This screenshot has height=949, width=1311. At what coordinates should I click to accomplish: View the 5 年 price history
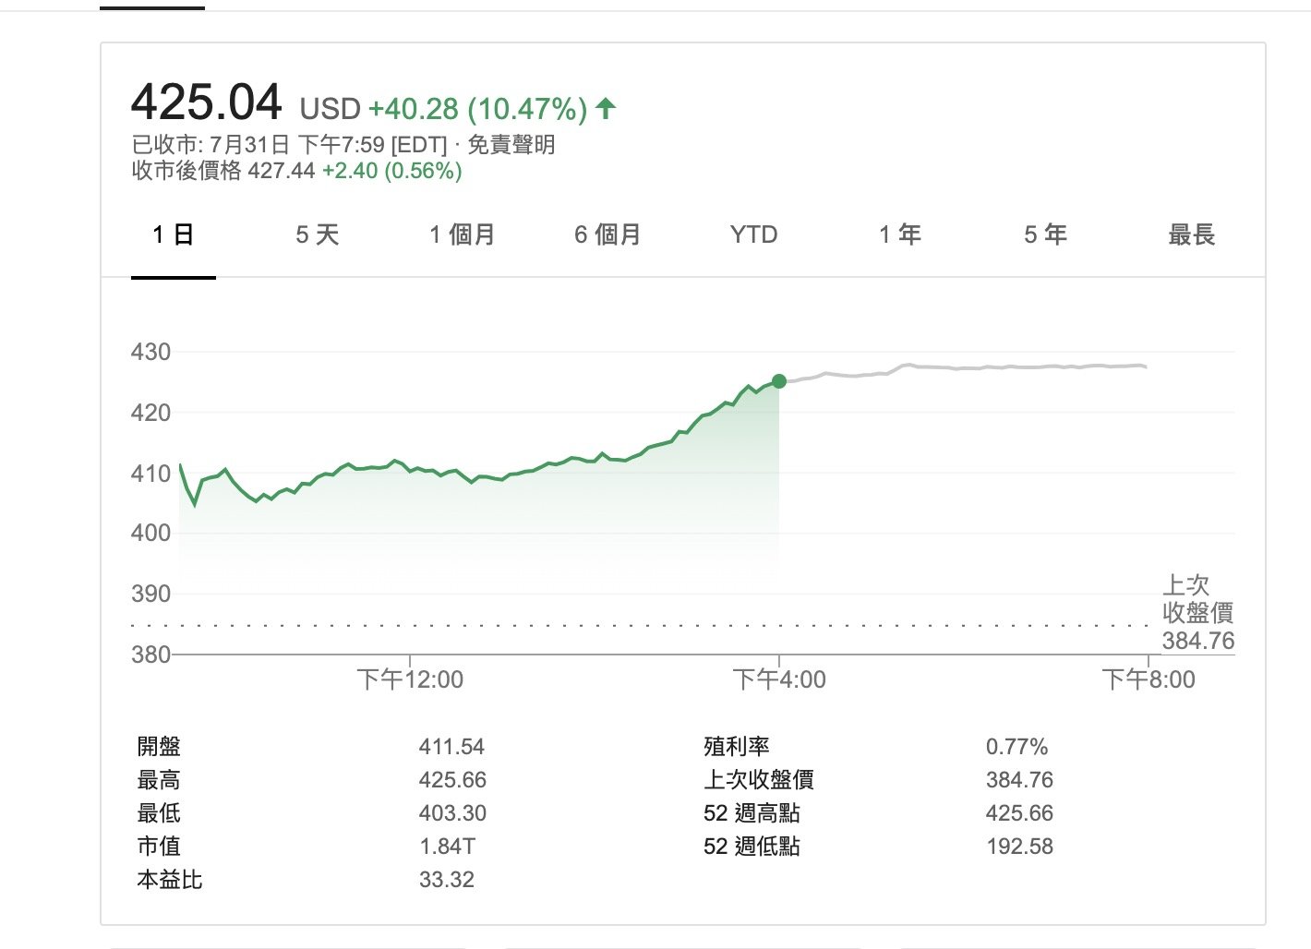coord(1045,235)
